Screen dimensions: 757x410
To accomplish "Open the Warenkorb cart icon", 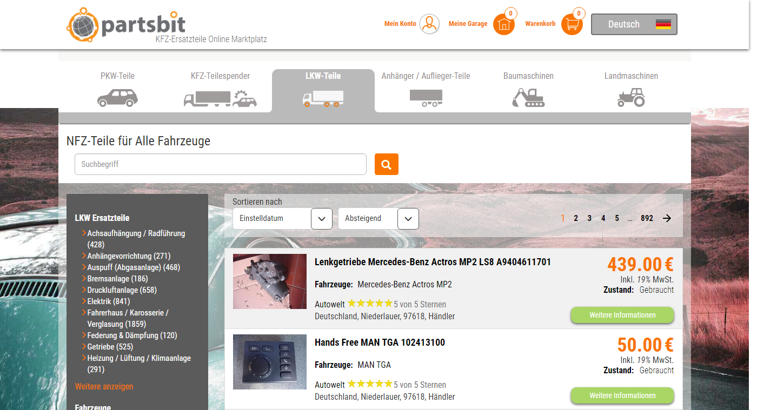I will point(572,24).
